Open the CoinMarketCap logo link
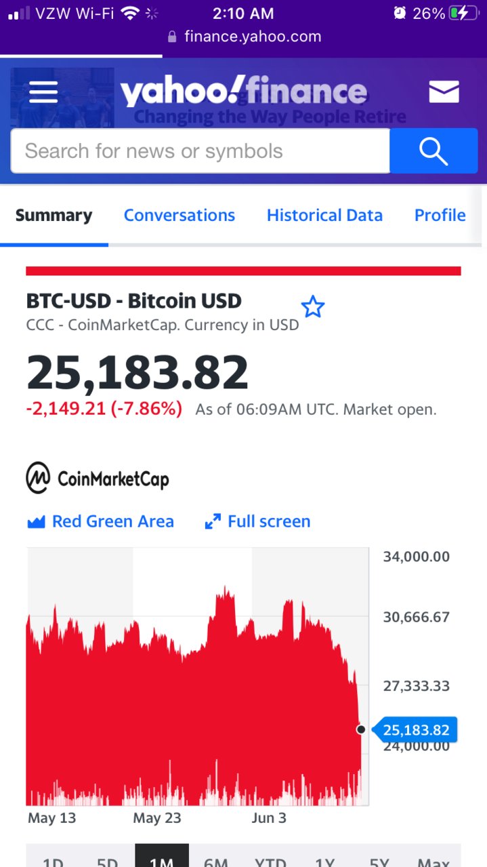Screen dimensions: 487x867 [98, 479]
